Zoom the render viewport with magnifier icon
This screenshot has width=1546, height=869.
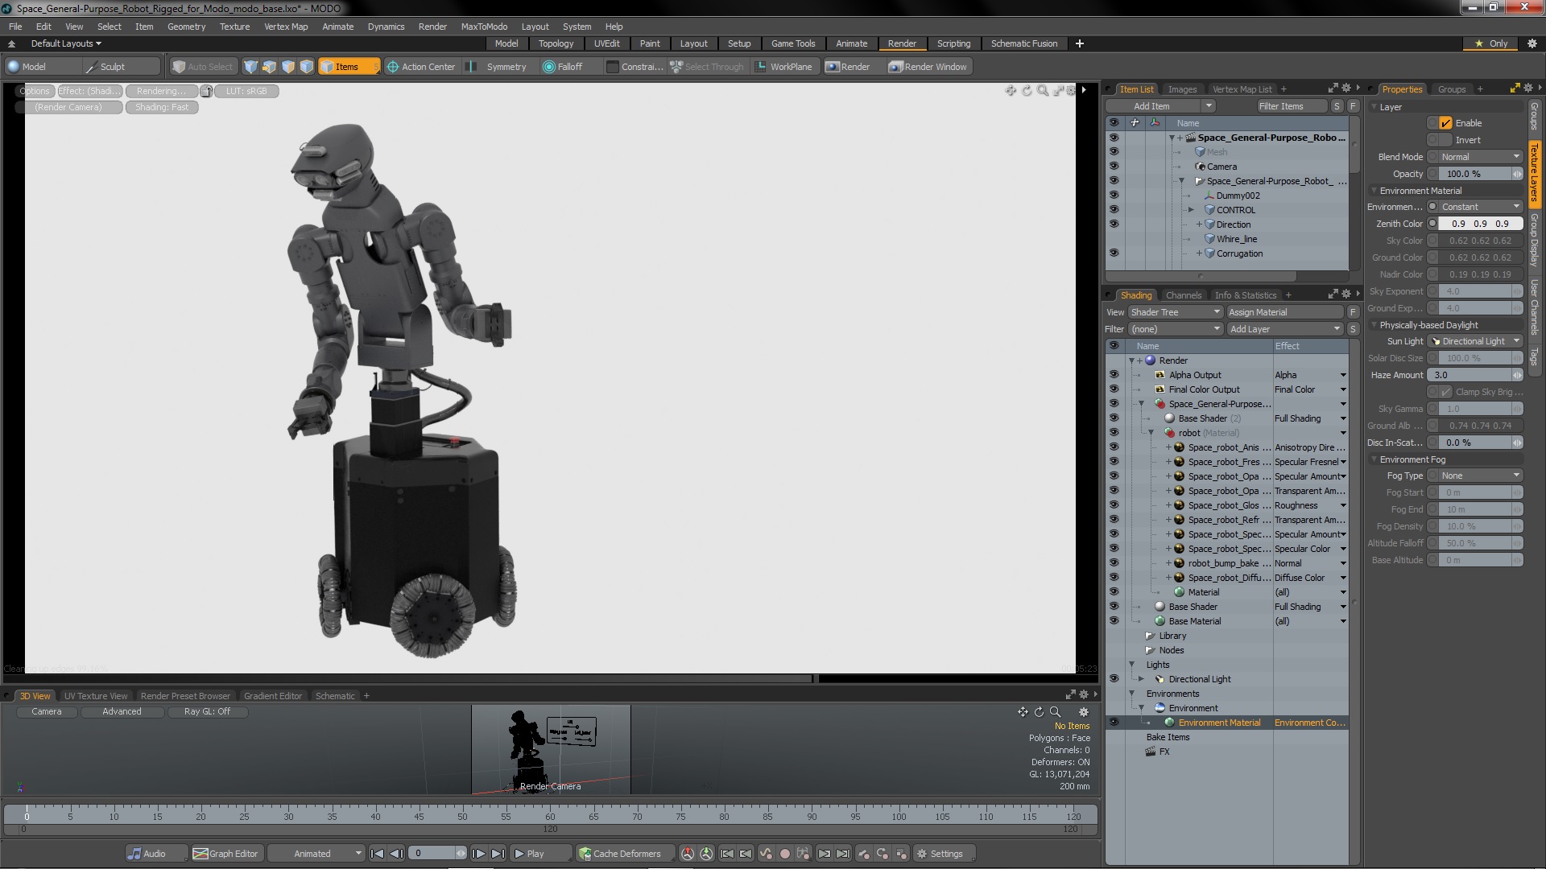[1043, 90]
